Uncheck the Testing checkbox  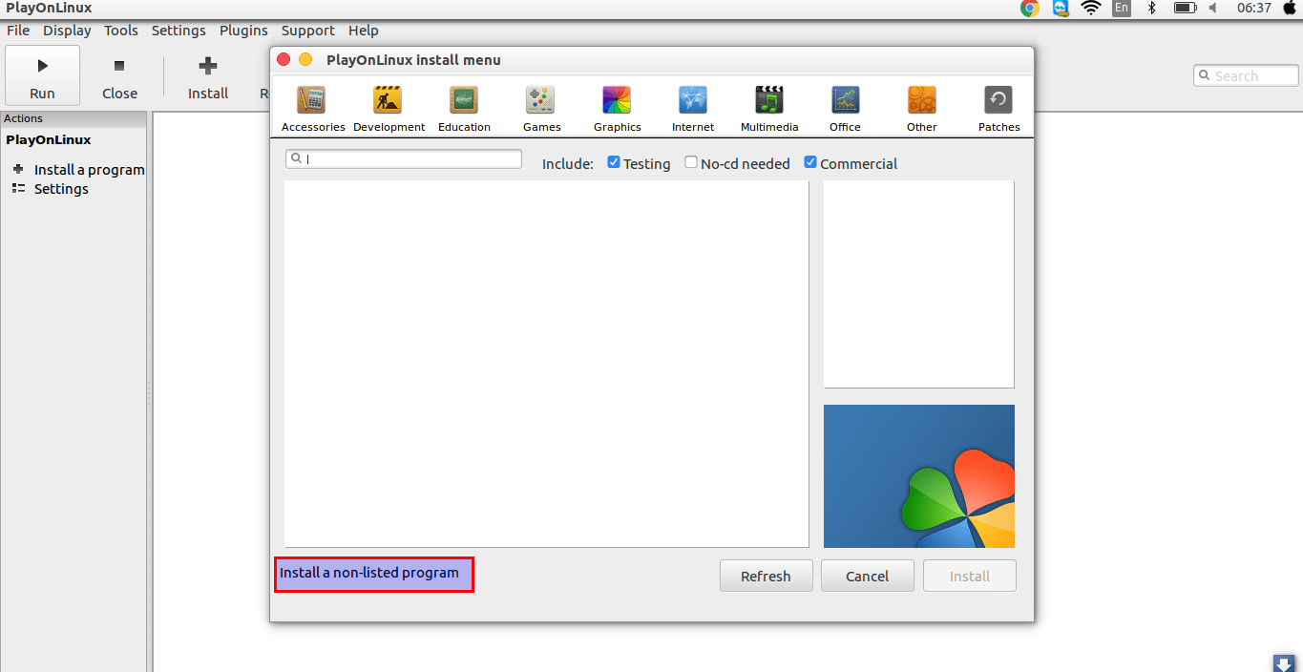click(613, 161)
